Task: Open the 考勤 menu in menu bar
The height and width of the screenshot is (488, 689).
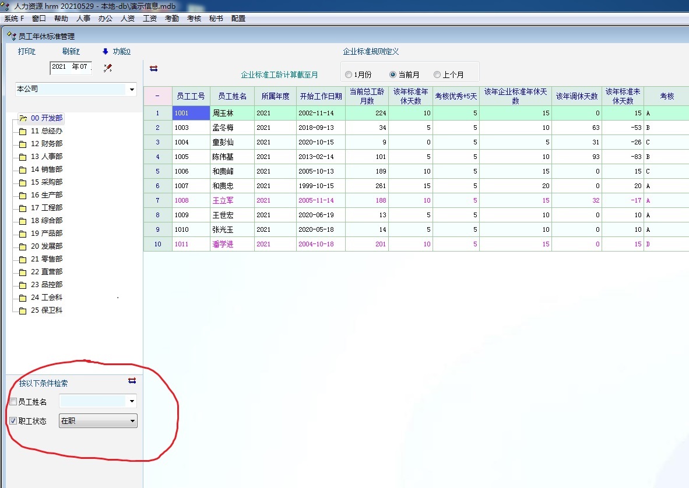Action: point(172,19)
